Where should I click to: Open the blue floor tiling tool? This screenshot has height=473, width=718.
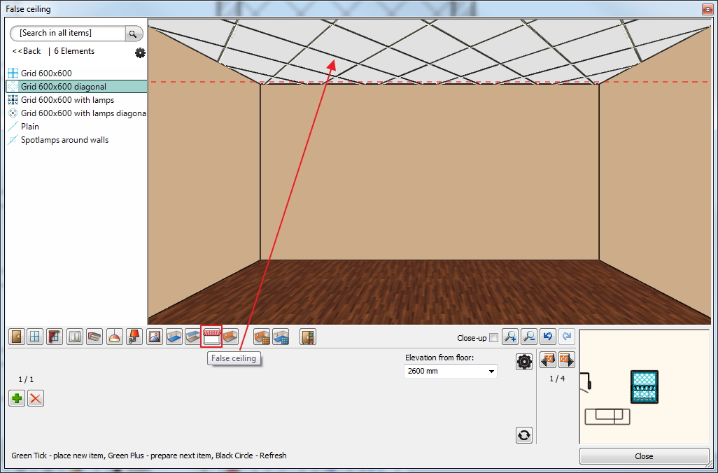(x=280, y=337)
